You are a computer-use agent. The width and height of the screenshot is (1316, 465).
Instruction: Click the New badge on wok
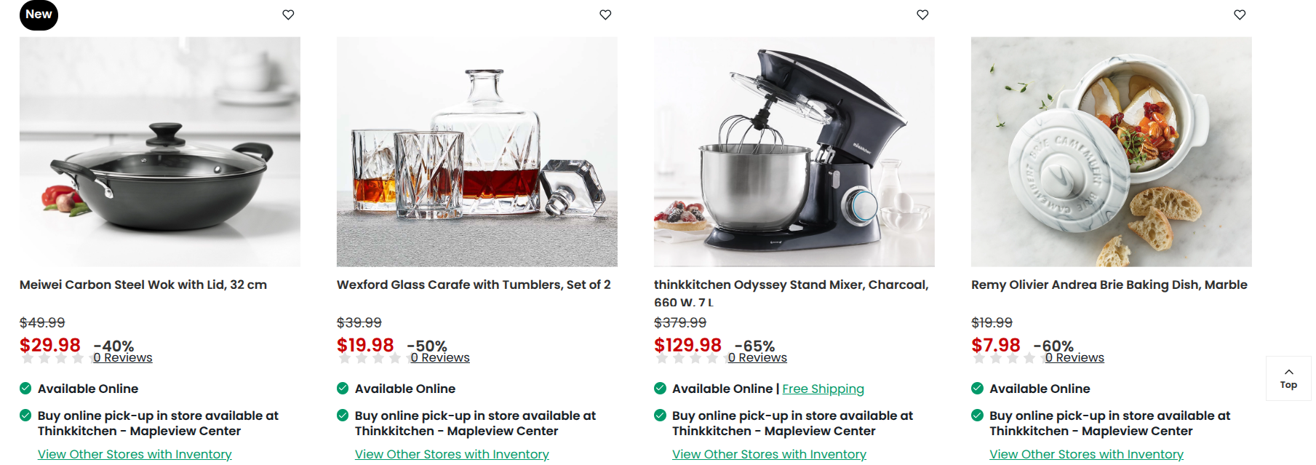[39, 15]
